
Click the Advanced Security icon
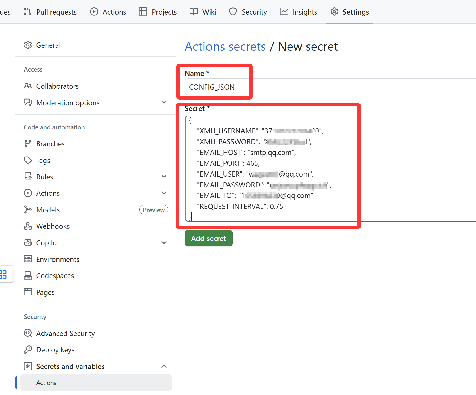28,333
